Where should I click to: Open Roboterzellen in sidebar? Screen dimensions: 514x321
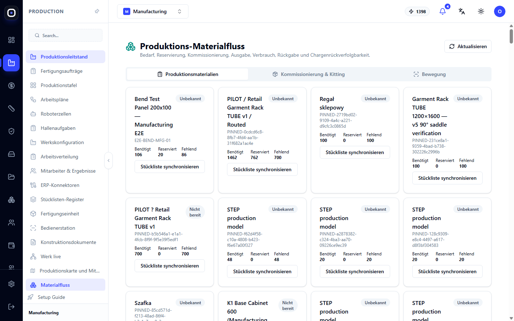click(x=65, y=114)
